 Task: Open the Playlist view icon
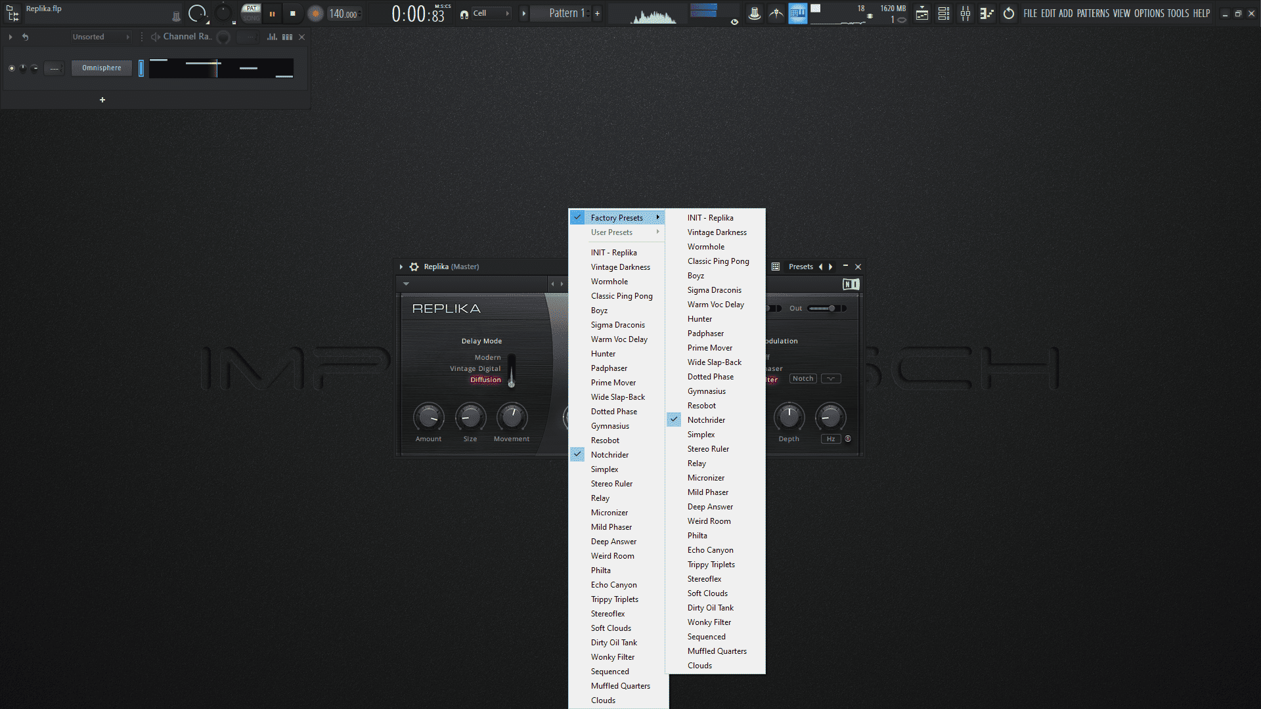922,14
